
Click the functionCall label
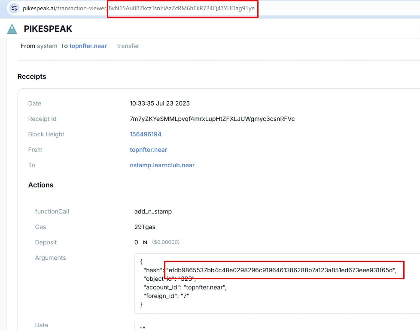tap(52, 211)
